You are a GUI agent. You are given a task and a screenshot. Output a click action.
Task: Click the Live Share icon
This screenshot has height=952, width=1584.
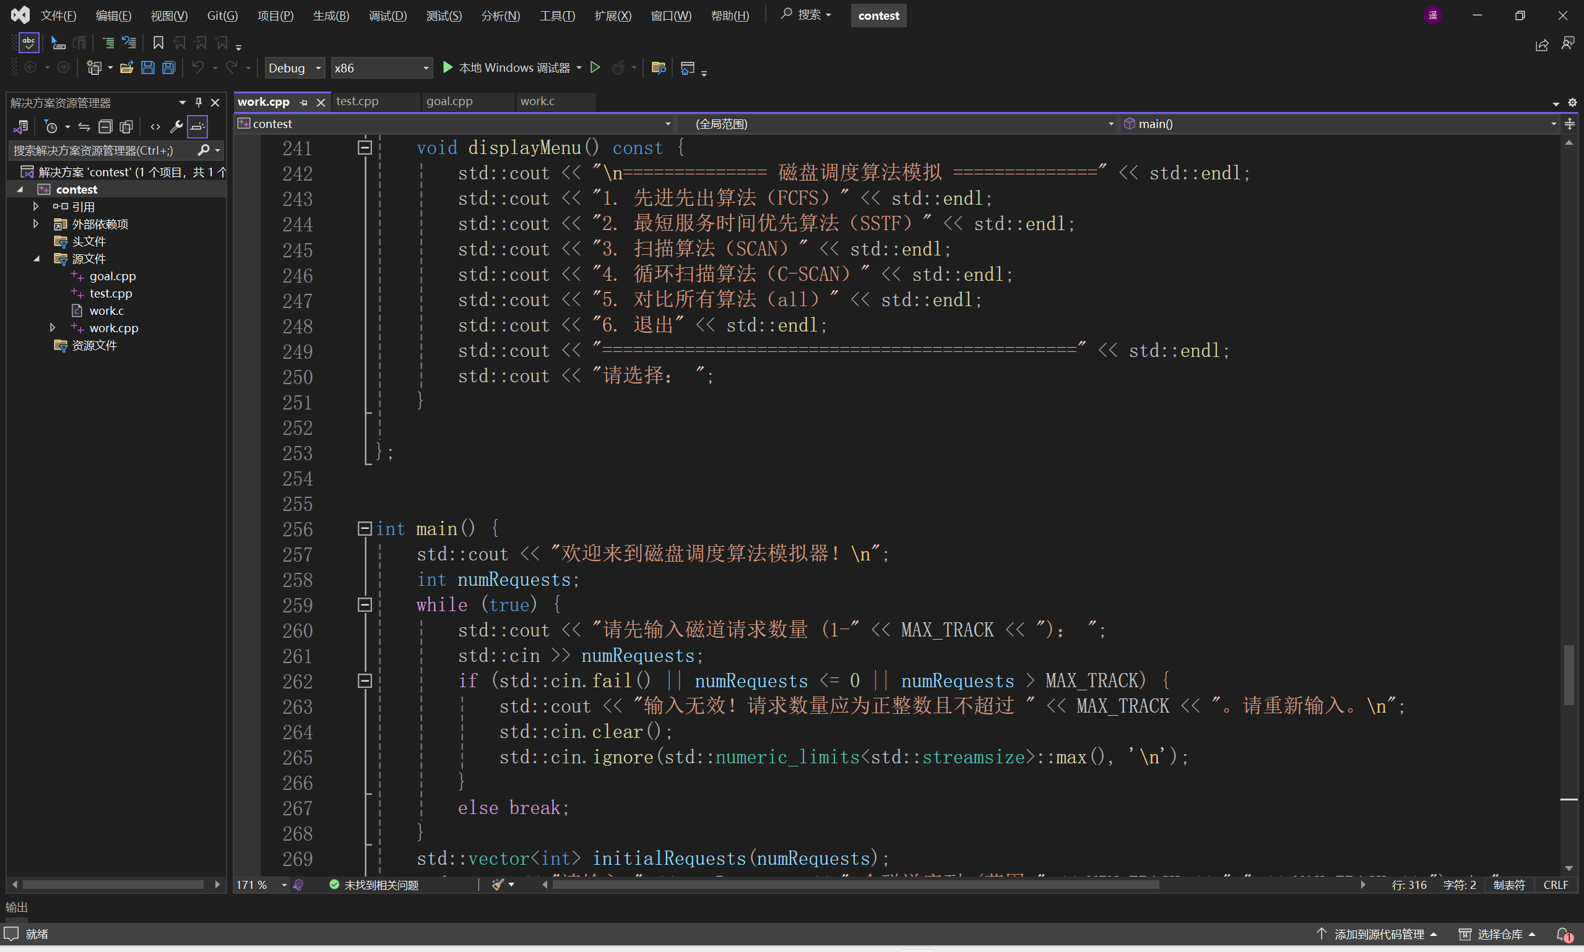pos(1542,45)
